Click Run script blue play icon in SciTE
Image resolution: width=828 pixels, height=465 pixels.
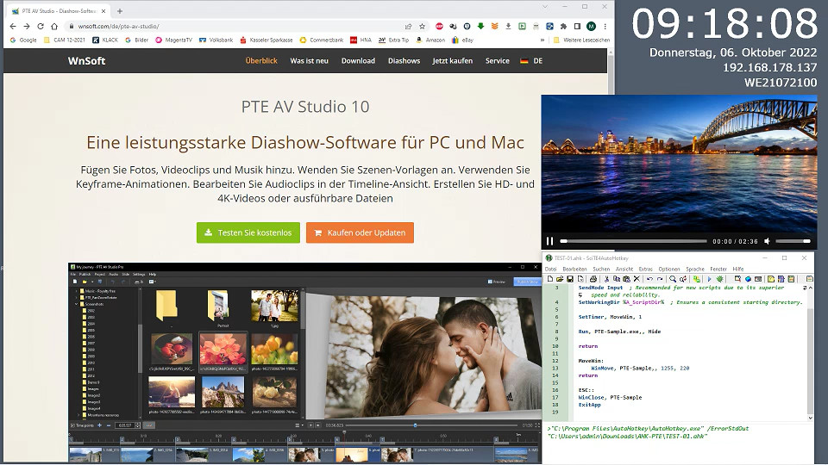709,279
